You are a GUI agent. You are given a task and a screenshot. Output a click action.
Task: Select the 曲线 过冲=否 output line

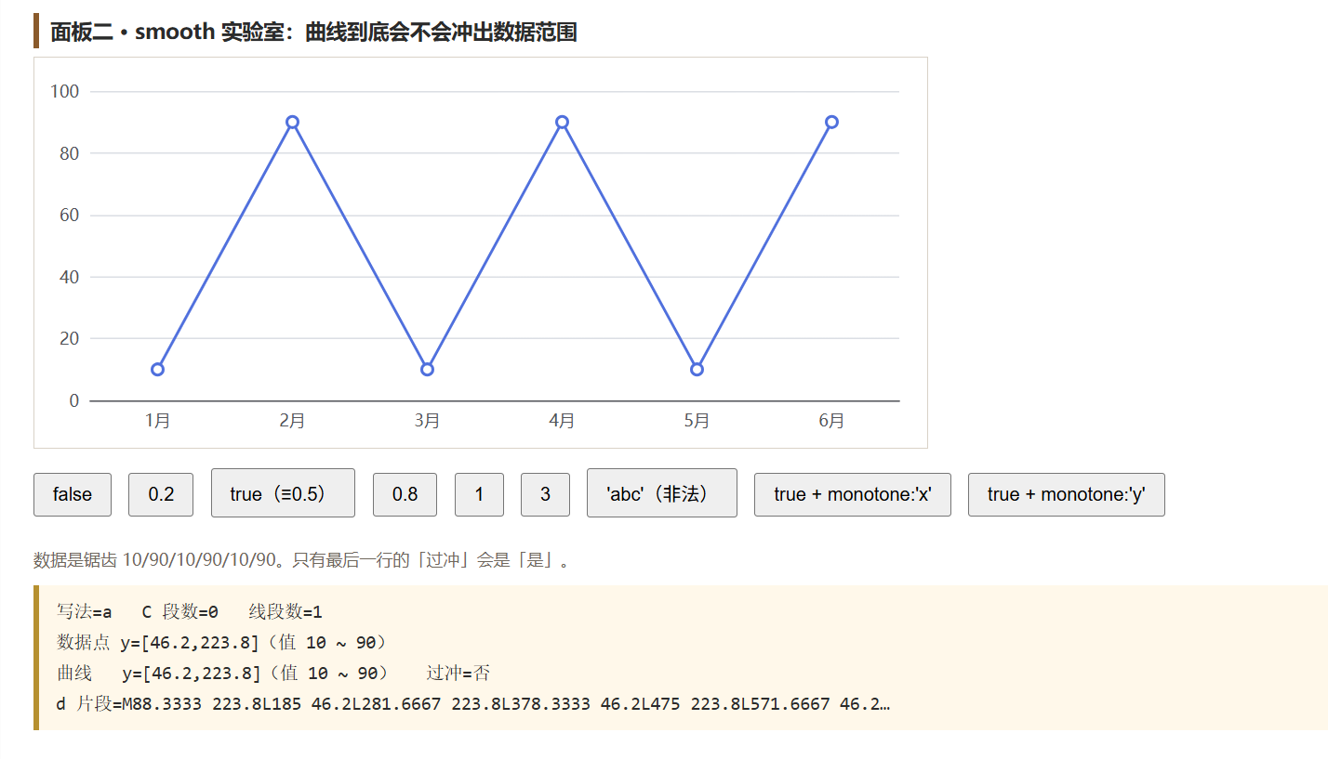[273, 674]
